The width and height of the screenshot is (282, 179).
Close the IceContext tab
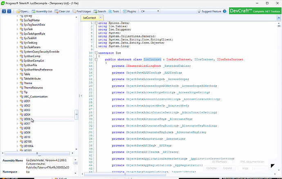tap(101, 17)
